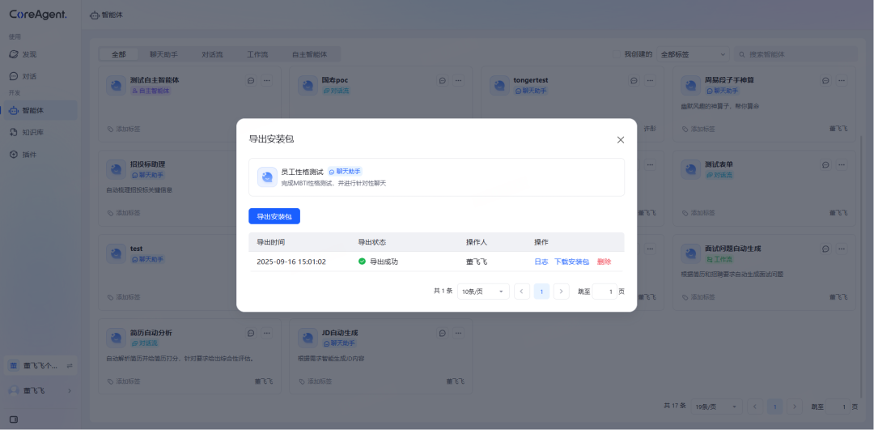Open more options on tongertest card
This screenshot has height=430, width=874.
tap(650, 81)
